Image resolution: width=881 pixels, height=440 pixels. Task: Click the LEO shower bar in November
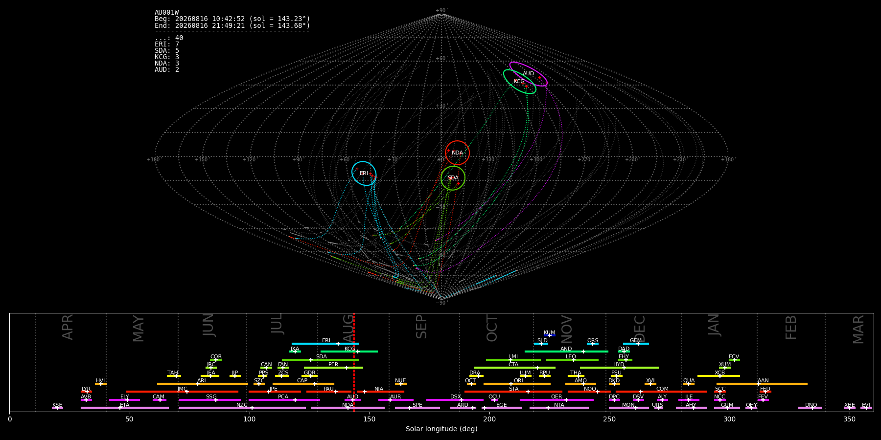tap(572, 360)
